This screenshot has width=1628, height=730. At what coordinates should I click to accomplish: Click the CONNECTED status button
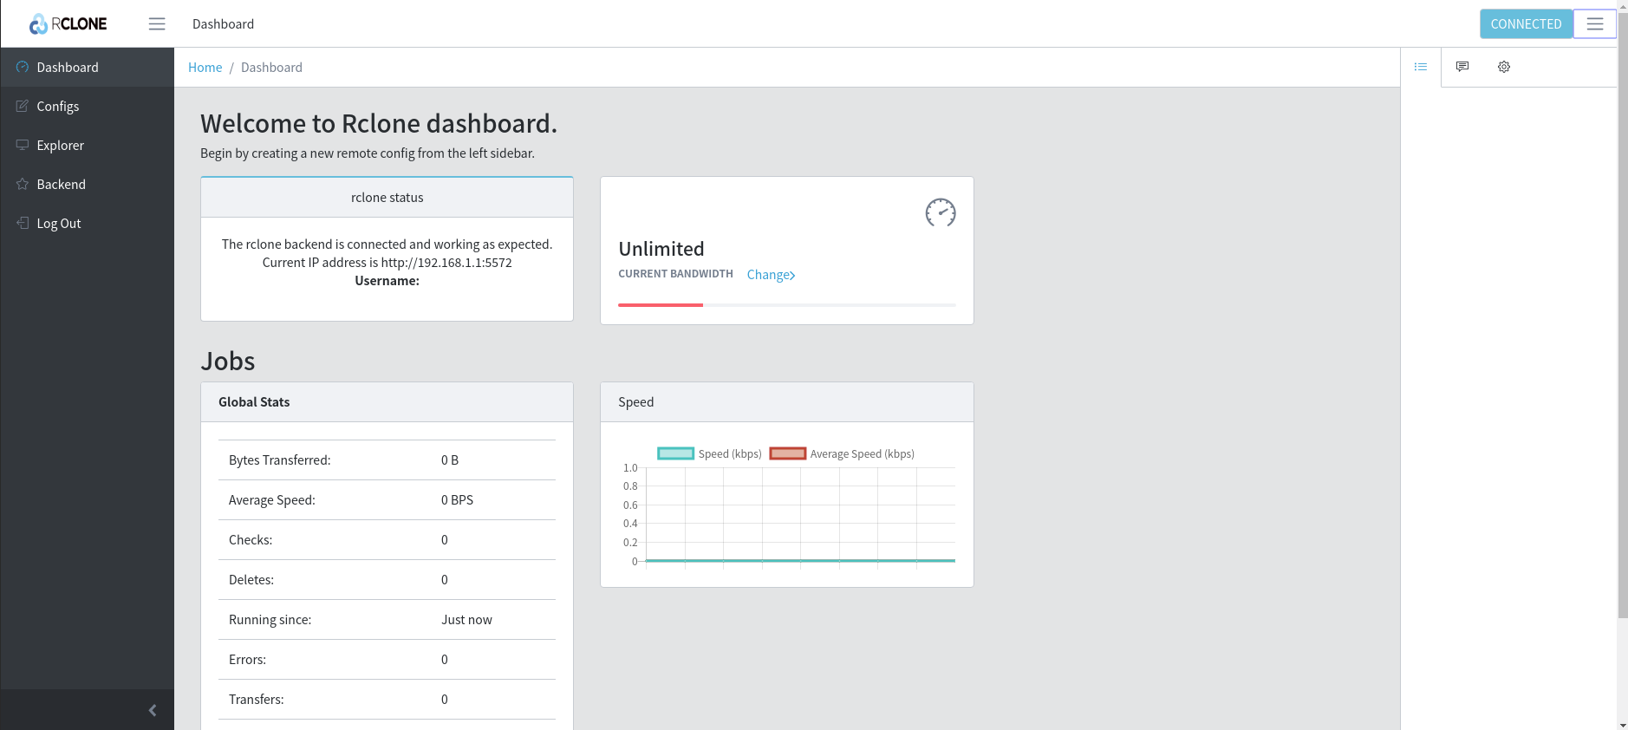tap(1526, 24)
